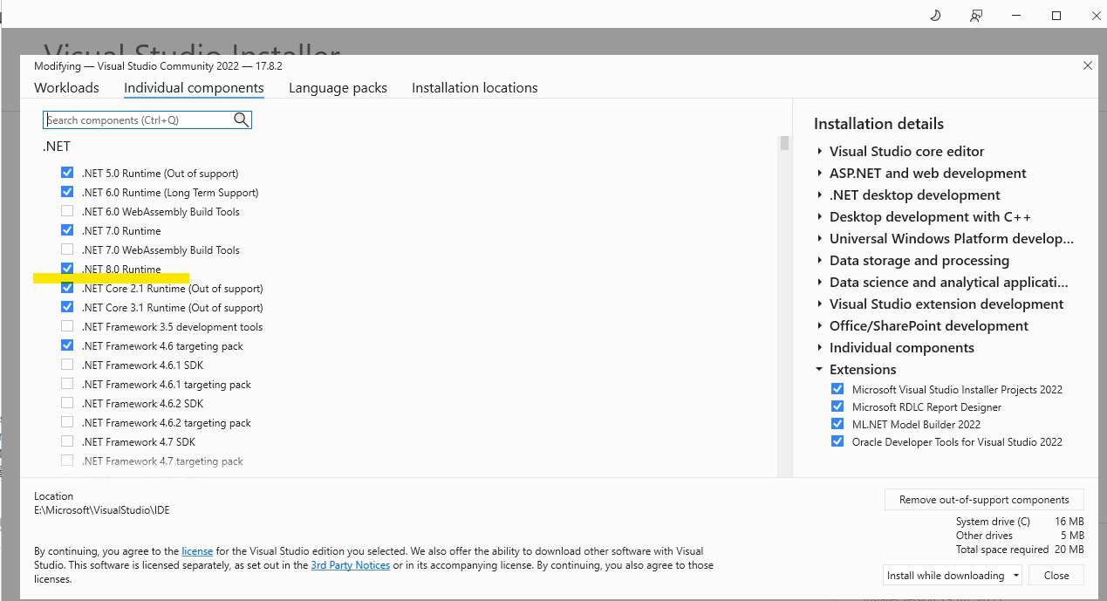1107x601 pixels.
Task: Close the Modifying dialog with X
Action: click(1088, 65)
